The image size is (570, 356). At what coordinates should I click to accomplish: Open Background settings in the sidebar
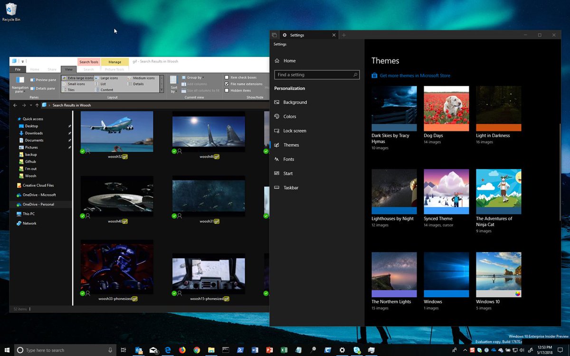point(295,103)
